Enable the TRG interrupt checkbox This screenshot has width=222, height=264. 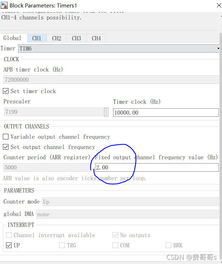(x=62, y=245)
